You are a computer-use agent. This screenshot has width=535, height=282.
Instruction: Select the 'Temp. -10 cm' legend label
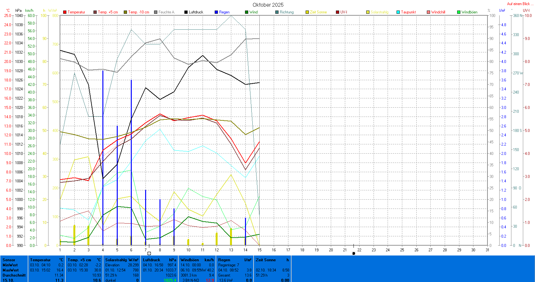138,12
